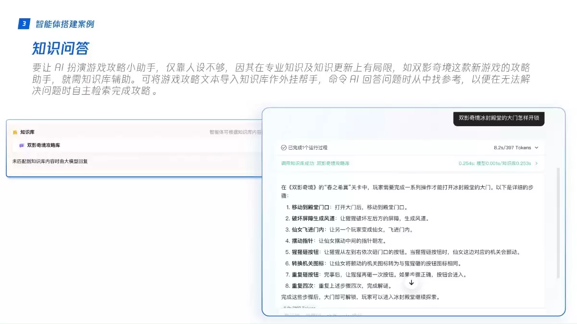Click step 6 转换机关图标 in the answer
Screen dimensions: 577x324
click(373, 264)
